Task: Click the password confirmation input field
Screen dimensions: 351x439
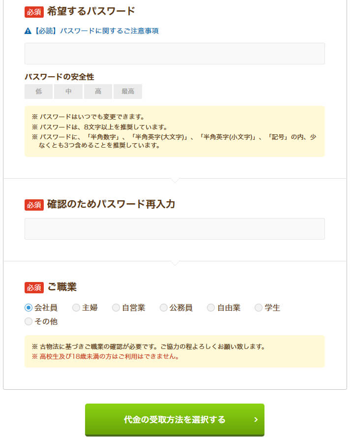Action: point(175,228)
